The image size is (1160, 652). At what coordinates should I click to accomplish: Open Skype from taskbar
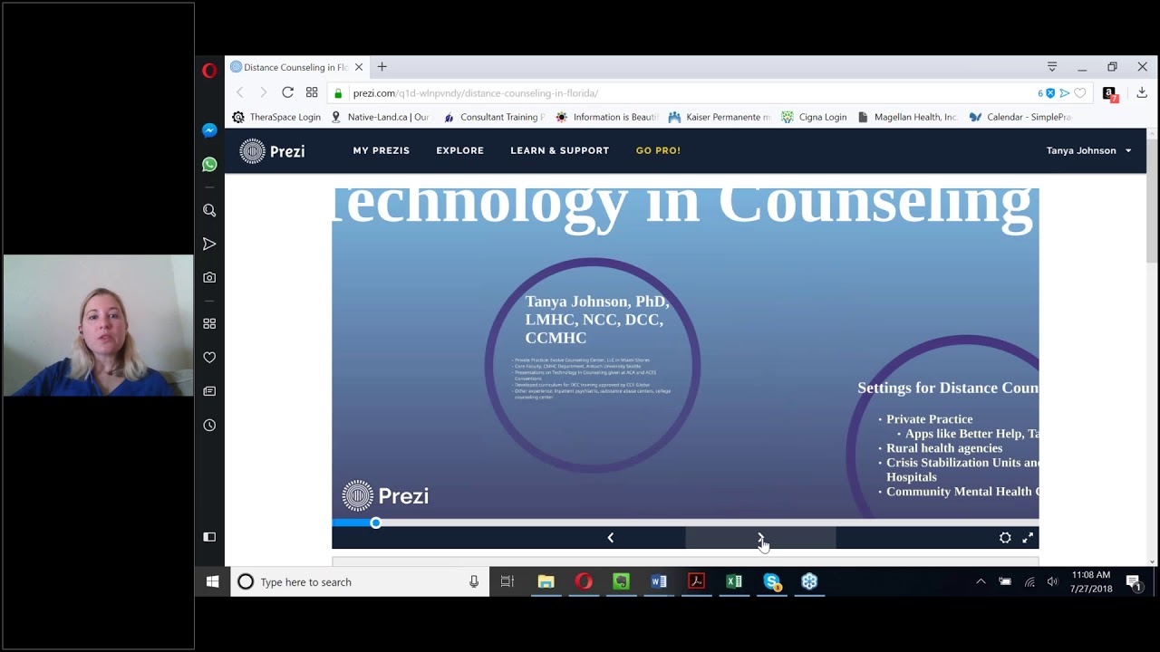772,581
